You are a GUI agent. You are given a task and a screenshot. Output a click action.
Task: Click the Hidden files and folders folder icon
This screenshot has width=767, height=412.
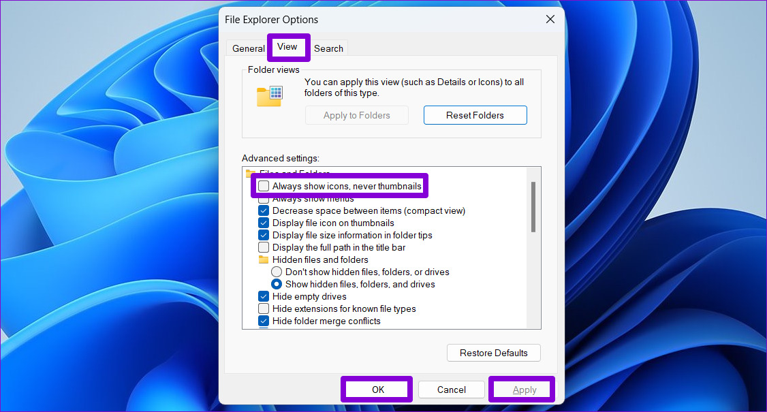[x=264, y=259]
